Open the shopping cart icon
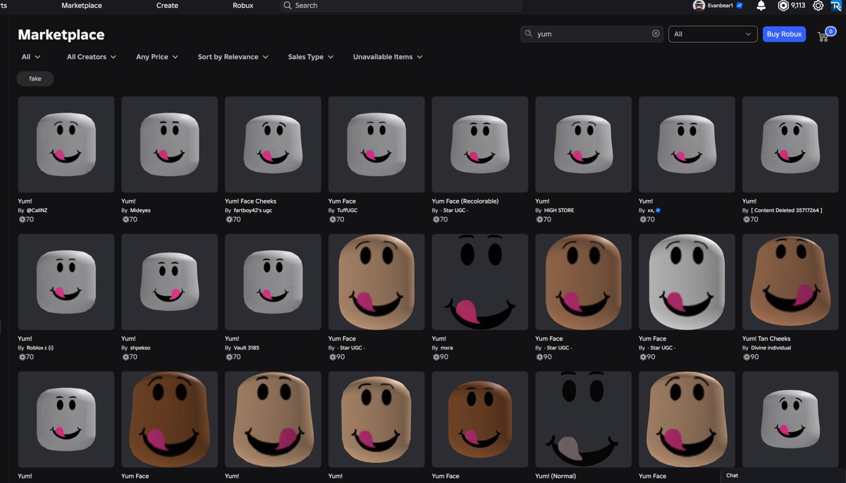Image resolution: width=846 pixels, height=483 pixels. coord(823,35)
